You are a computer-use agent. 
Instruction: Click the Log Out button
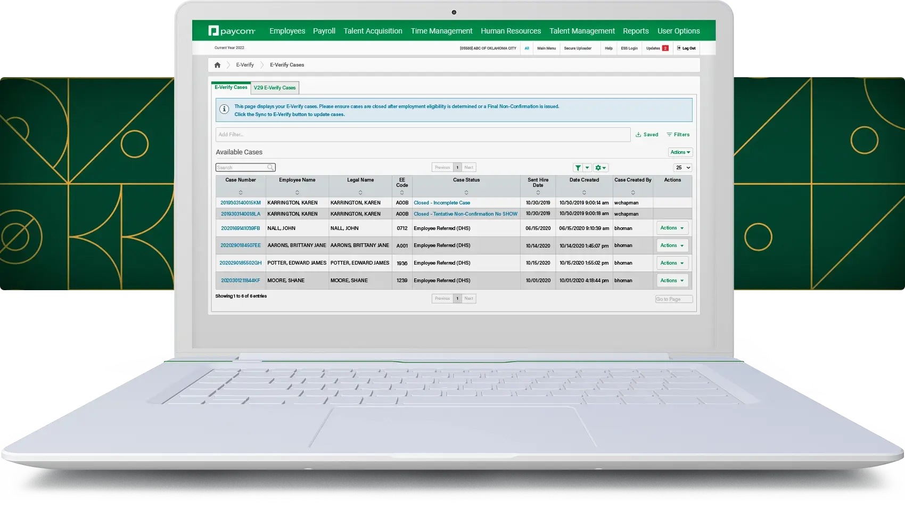coord(686,48)
